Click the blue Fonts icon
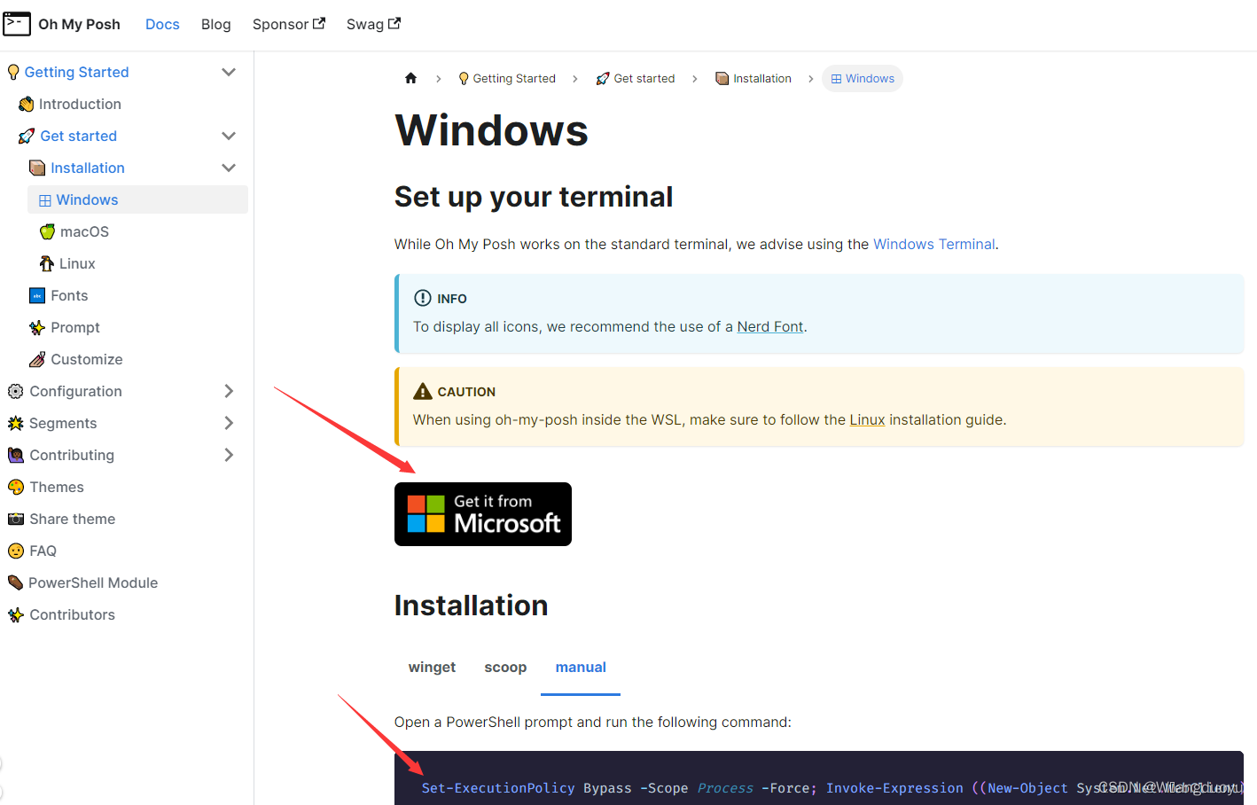This screenshot has width=1257, height=805. (37, 295)
